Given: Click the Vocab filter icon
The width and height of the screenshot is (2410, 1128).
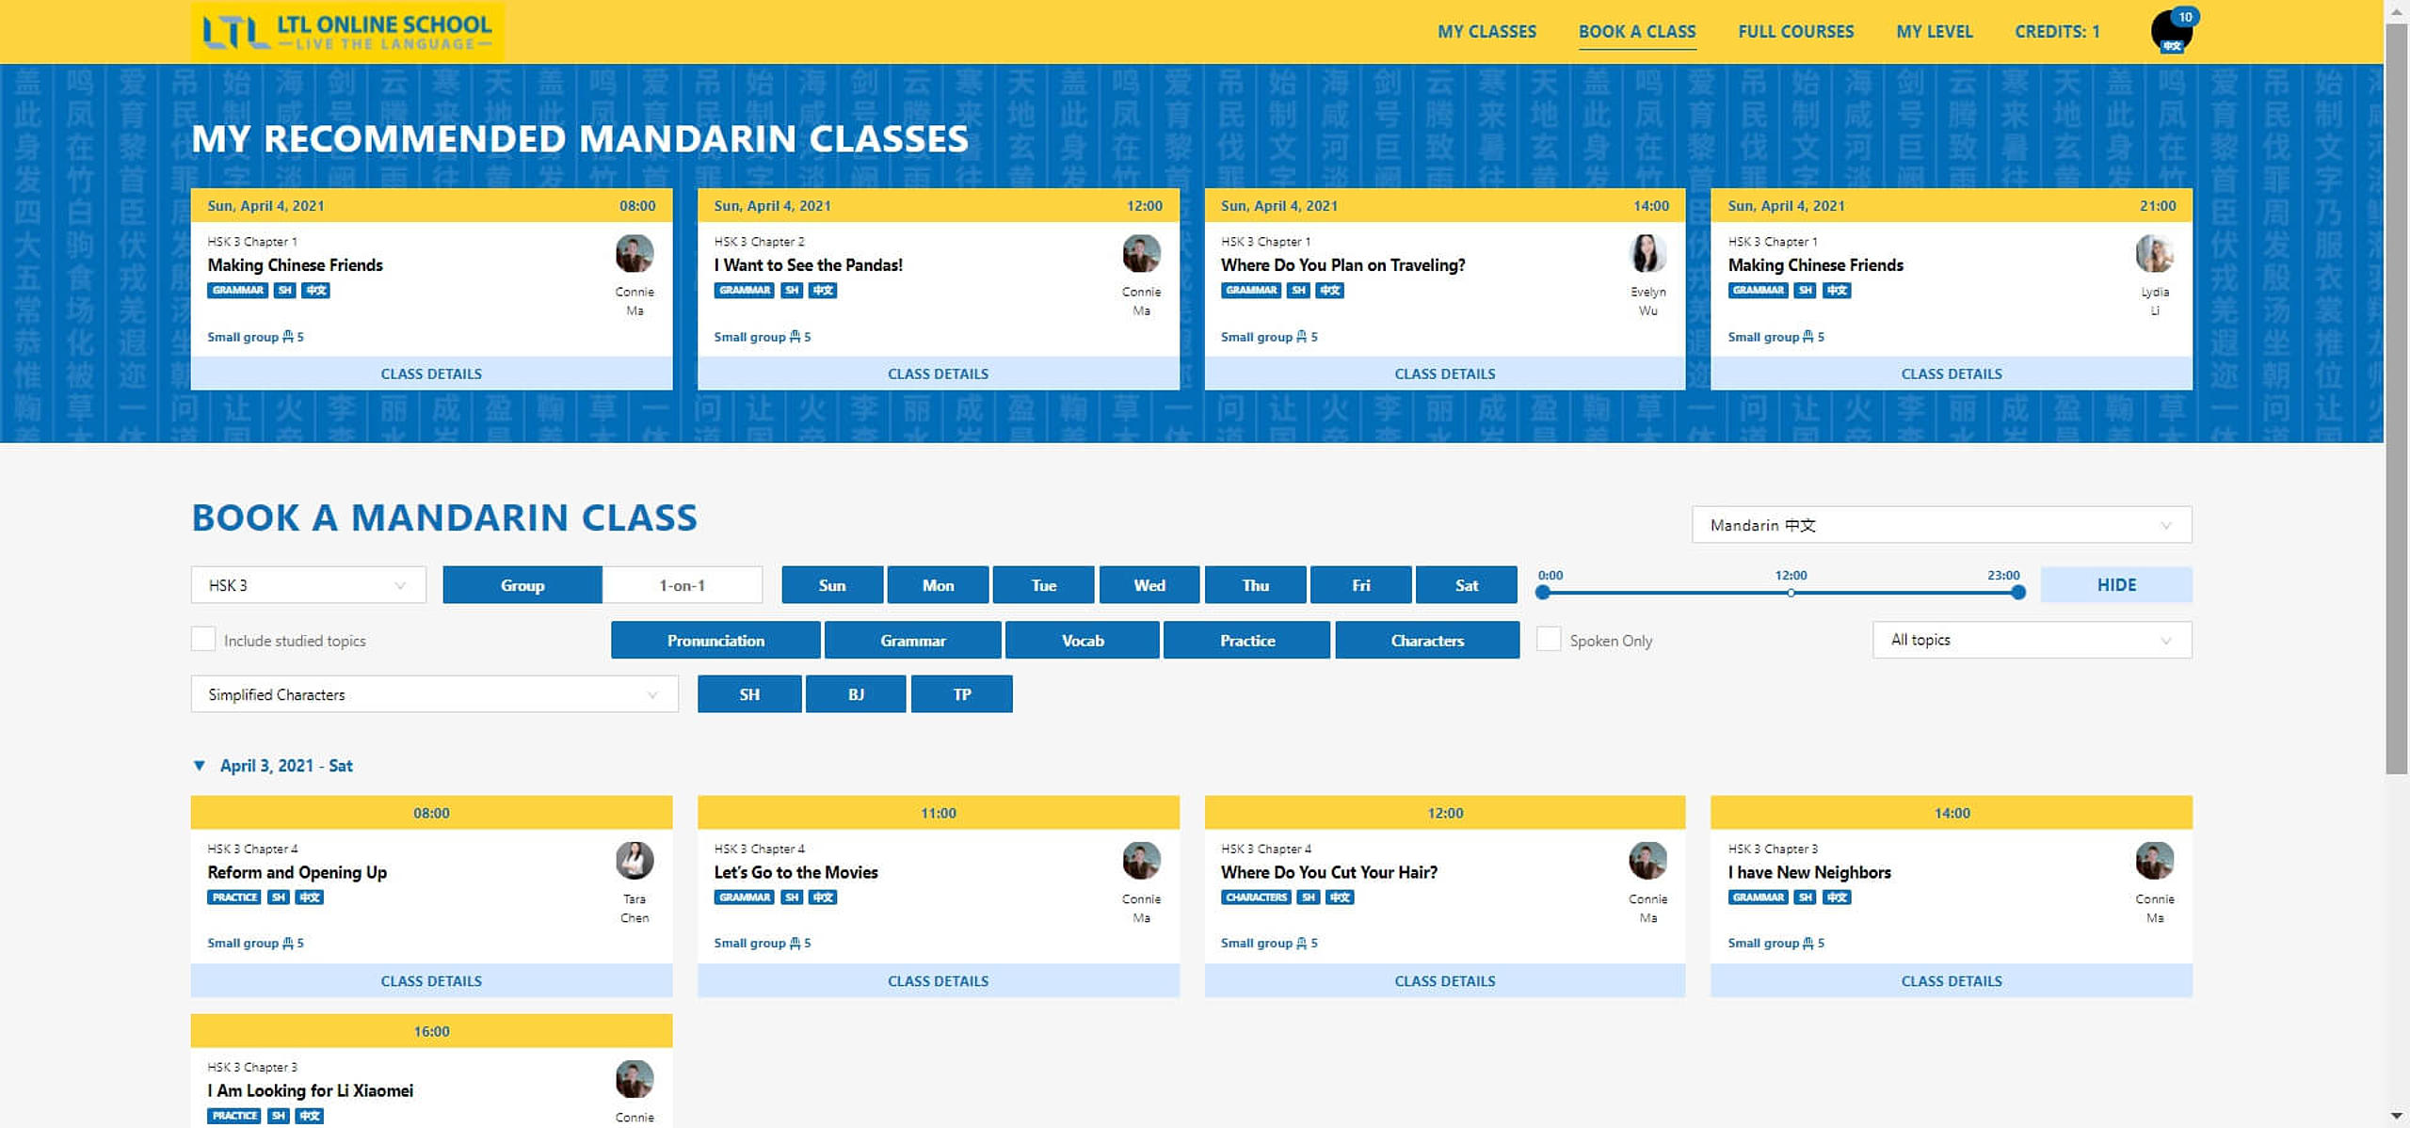Looking at the screenshot, I should coord(1084,640).
